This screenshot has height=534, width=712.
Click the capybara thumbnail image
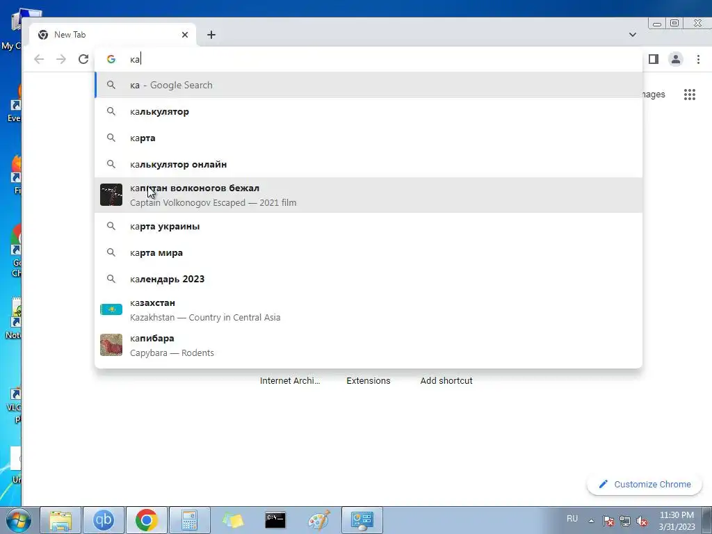pos(111,345)
